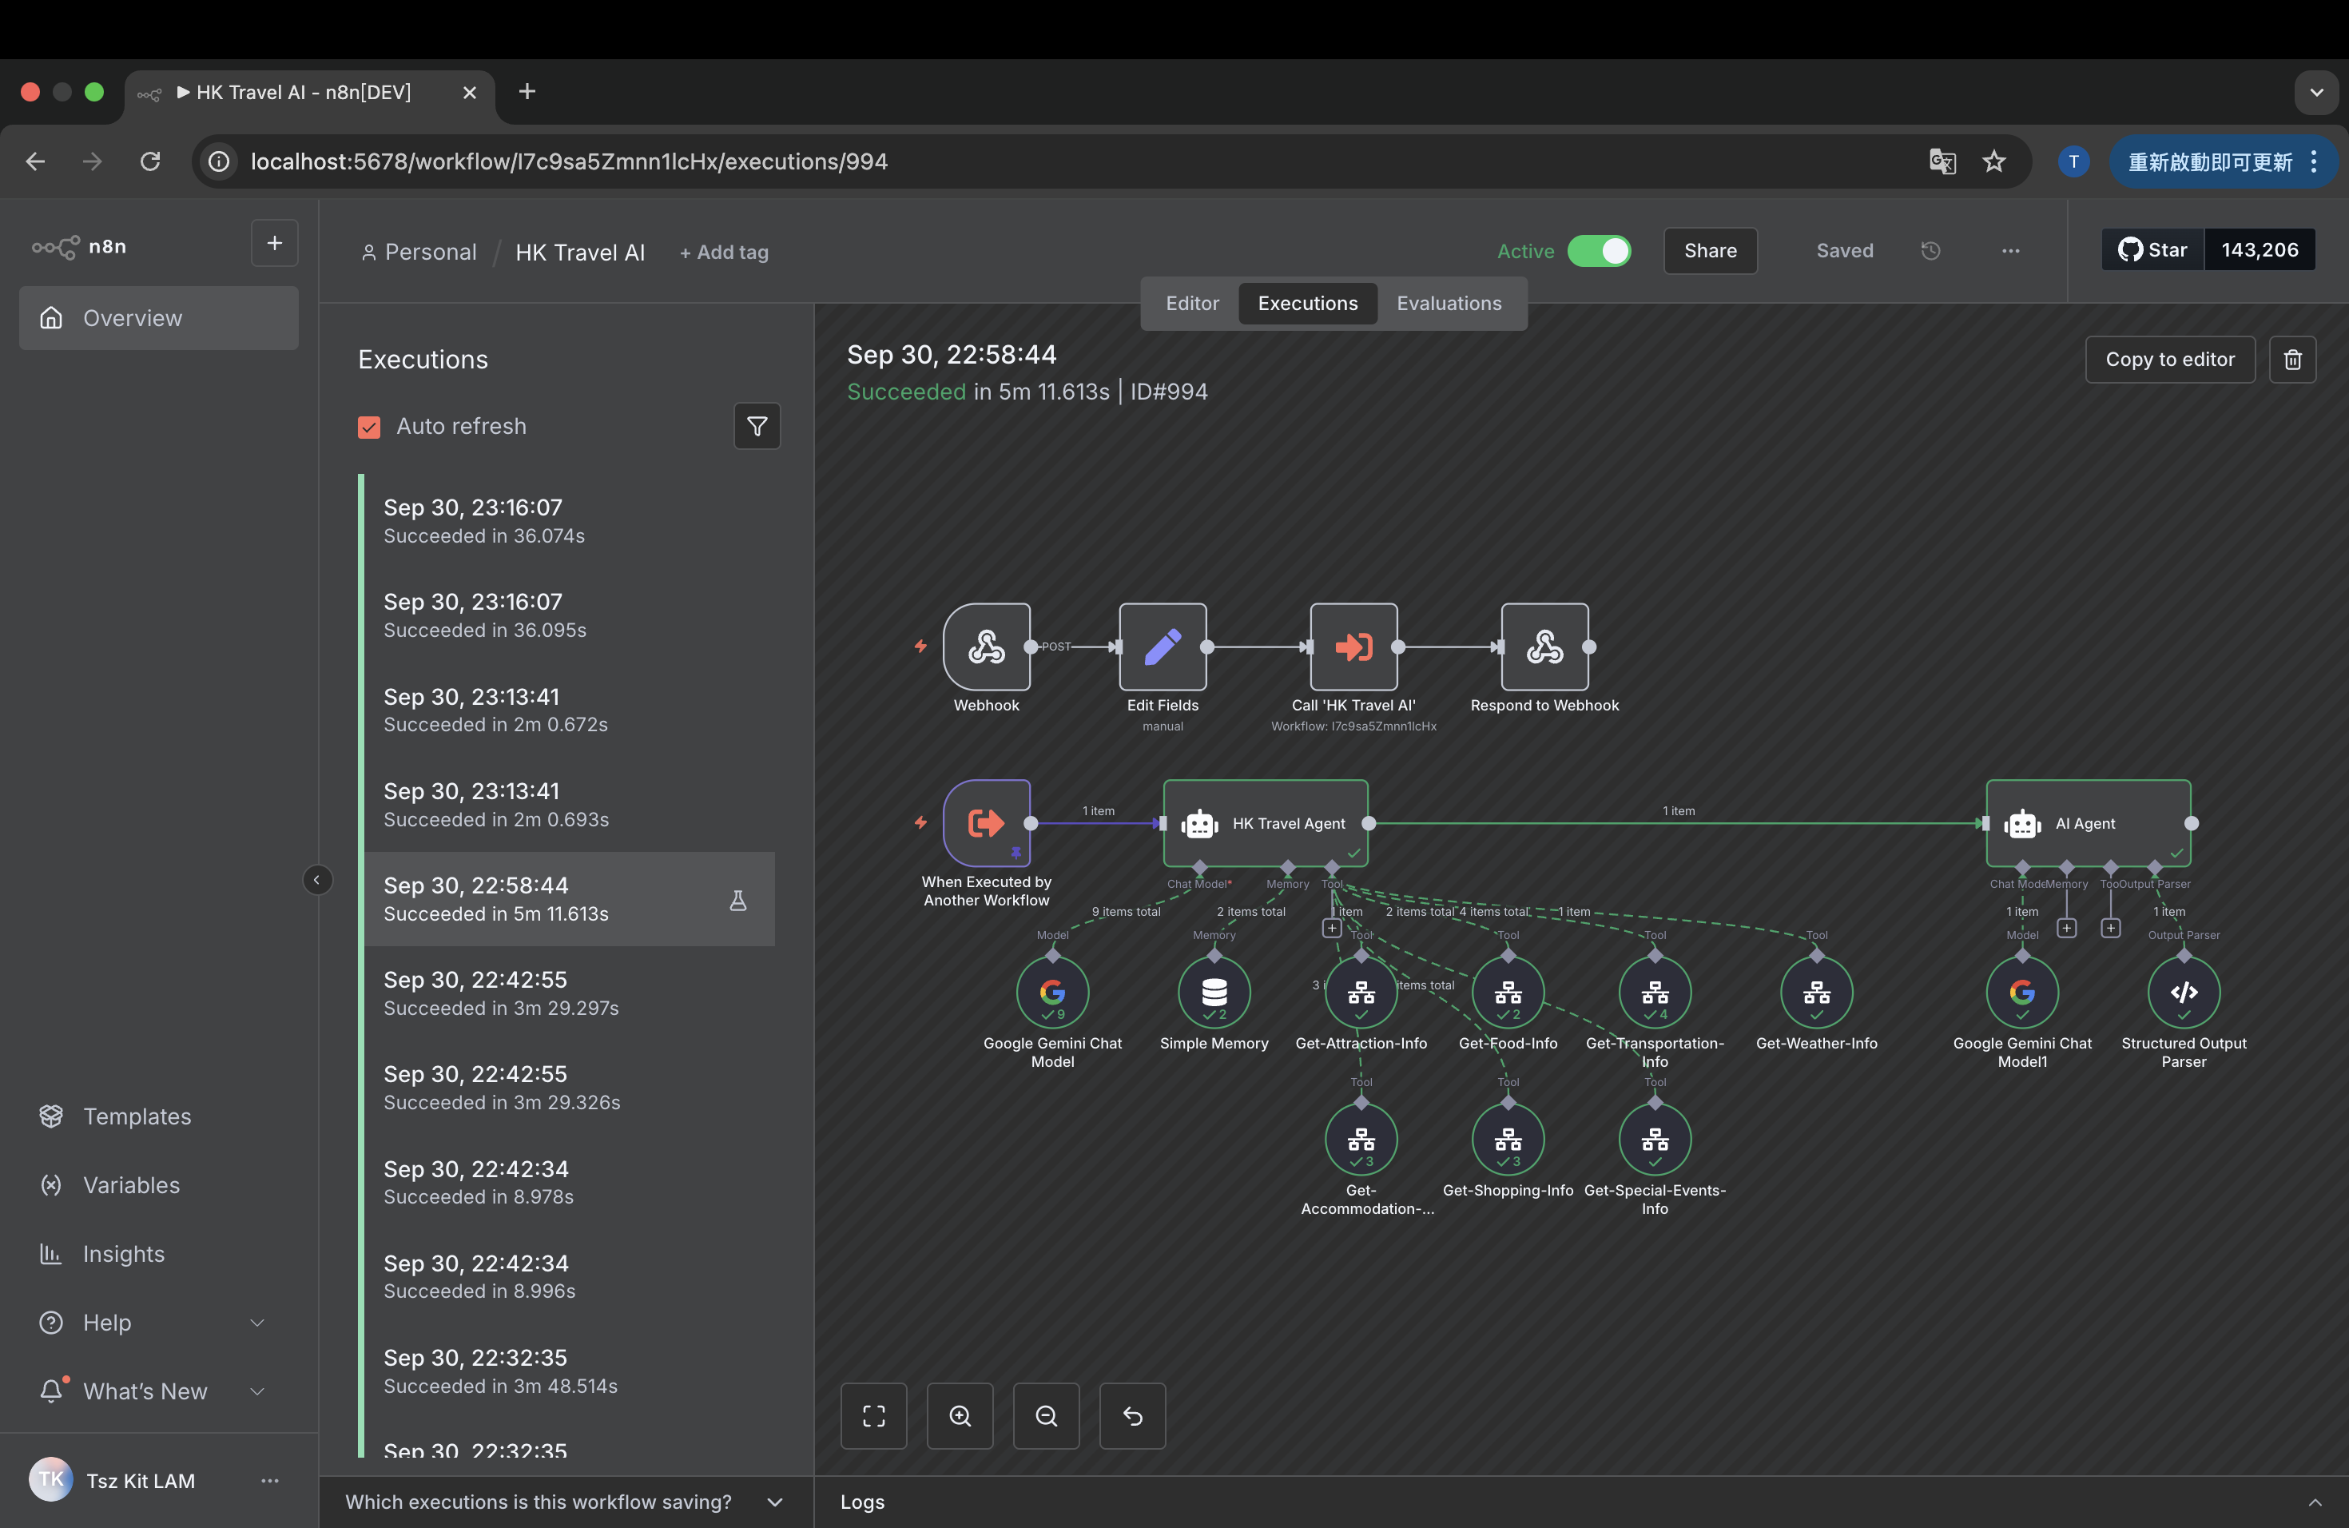The width and height of the screenshot is (2349, 1528).
Task: Open the workflow history clock icon
Action: point(1930,251)
